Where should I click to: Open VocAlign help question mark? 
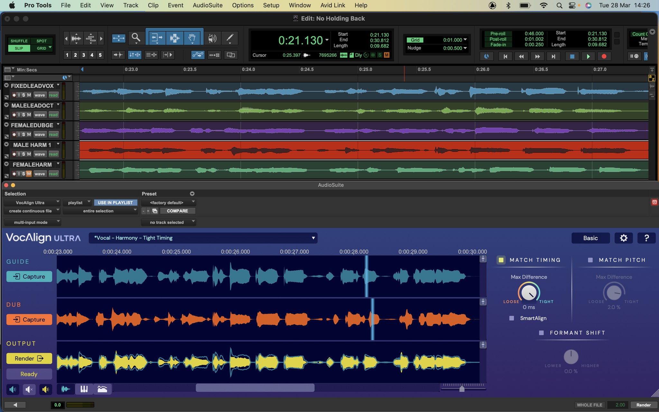[646, 238]
